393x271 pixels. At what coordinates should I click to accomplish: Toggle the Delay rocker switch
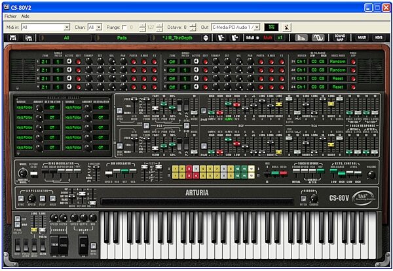point(83,245)
